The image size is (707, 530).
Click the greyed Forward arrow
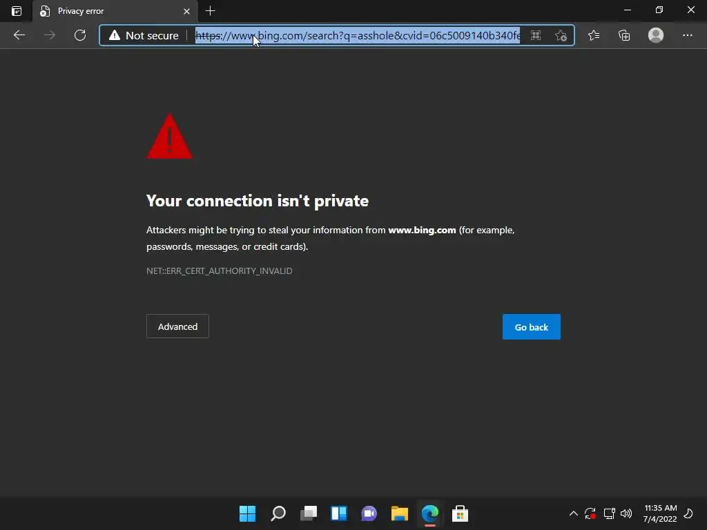click(50, 35)
